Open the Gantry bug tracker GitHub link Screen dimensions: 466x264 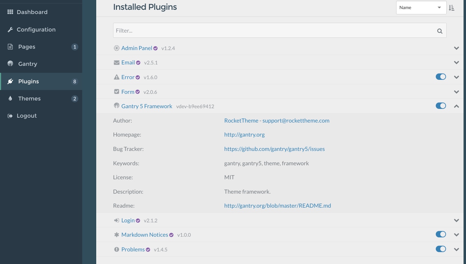pos(274,149)
